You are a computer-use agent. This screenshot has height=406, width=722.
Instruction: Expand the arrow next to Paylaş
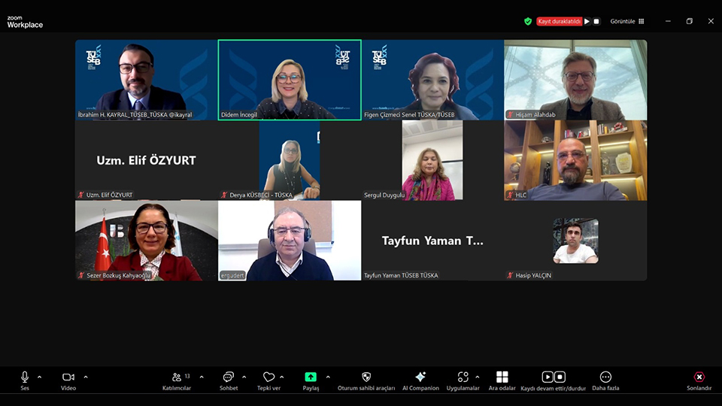click(x=328, y=377)
